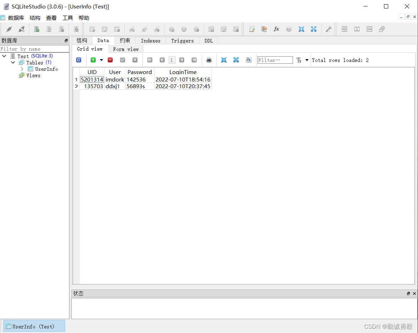Select the Views tree item
The image size is (418, 333).
pos(33,75)
